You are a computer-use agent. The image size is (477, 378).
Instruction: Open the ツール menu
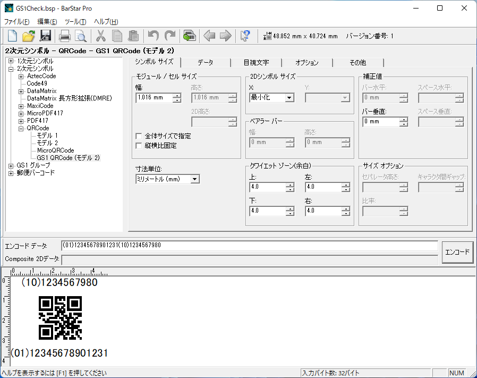pyautogui.click(x=75, y=22)
